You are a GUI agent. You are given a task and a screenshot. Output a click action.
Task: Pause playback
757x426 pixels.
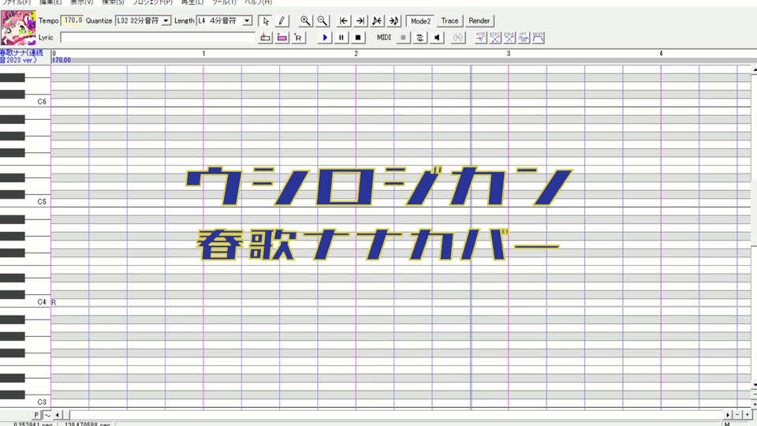click(x=341, y=37)
